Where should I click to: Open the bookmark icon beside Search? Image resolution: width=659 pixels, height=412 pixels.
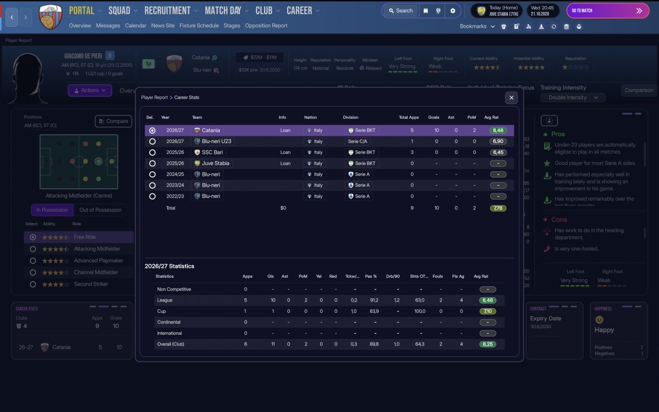[x=426, y=11]
